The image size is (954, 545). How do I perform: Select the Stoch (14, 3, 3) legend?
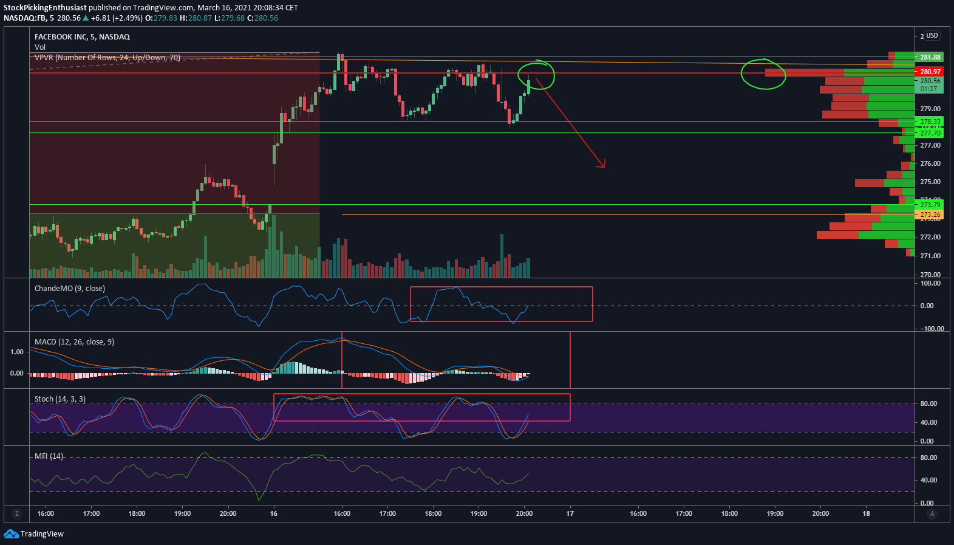point(60,399)
